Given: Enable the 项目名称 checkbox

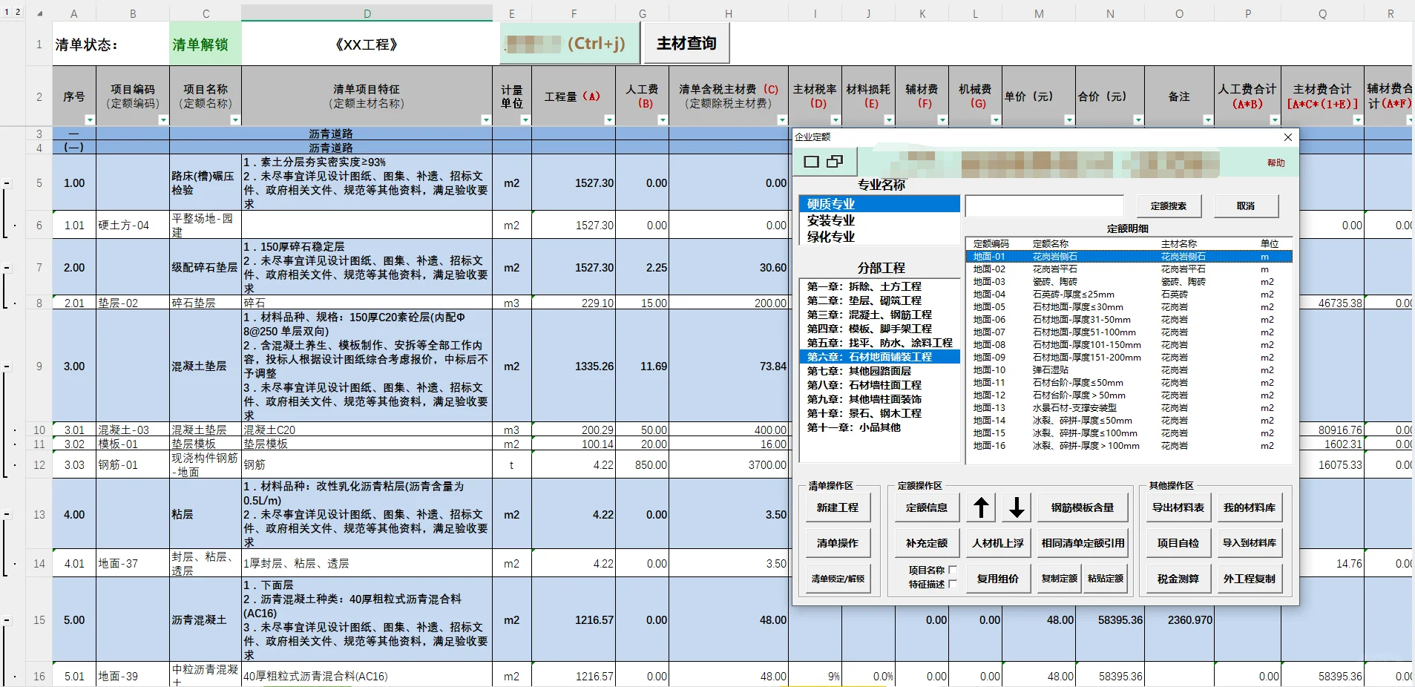Looking at the screenshot, I should click(x=953, y=571).
